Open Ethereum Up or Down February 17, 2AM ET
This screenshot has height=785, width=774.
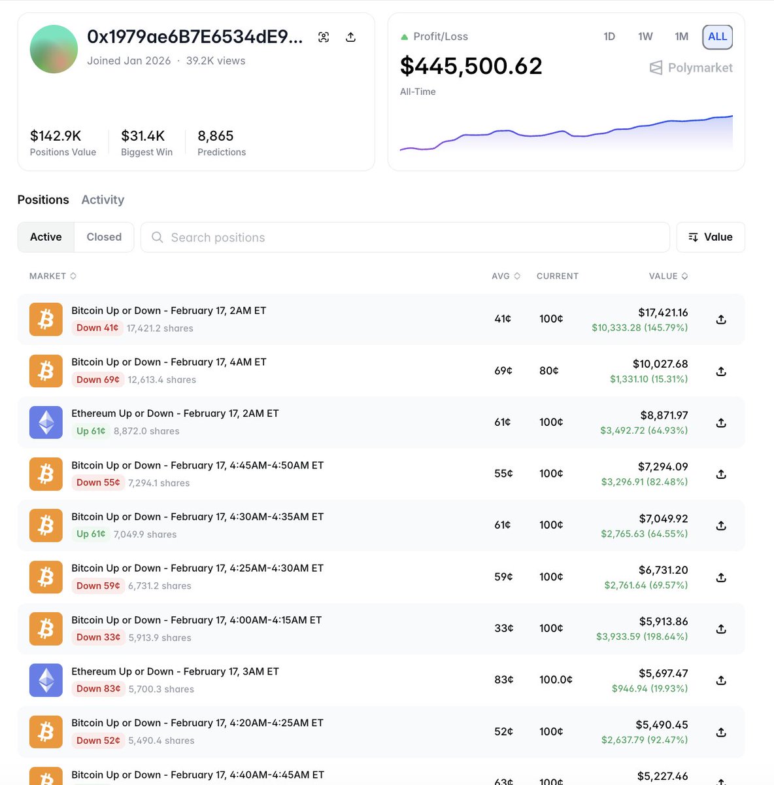(175, 413)
